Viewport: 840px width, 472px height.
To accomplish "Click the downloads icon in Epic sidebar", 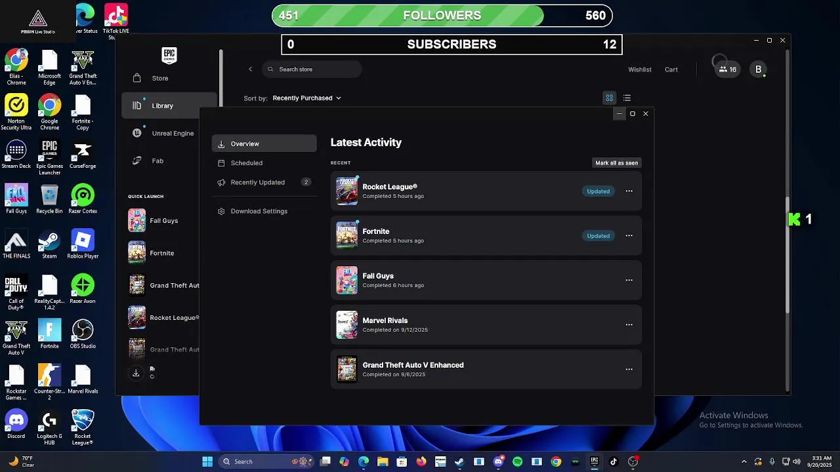I will tap(136, 373).
